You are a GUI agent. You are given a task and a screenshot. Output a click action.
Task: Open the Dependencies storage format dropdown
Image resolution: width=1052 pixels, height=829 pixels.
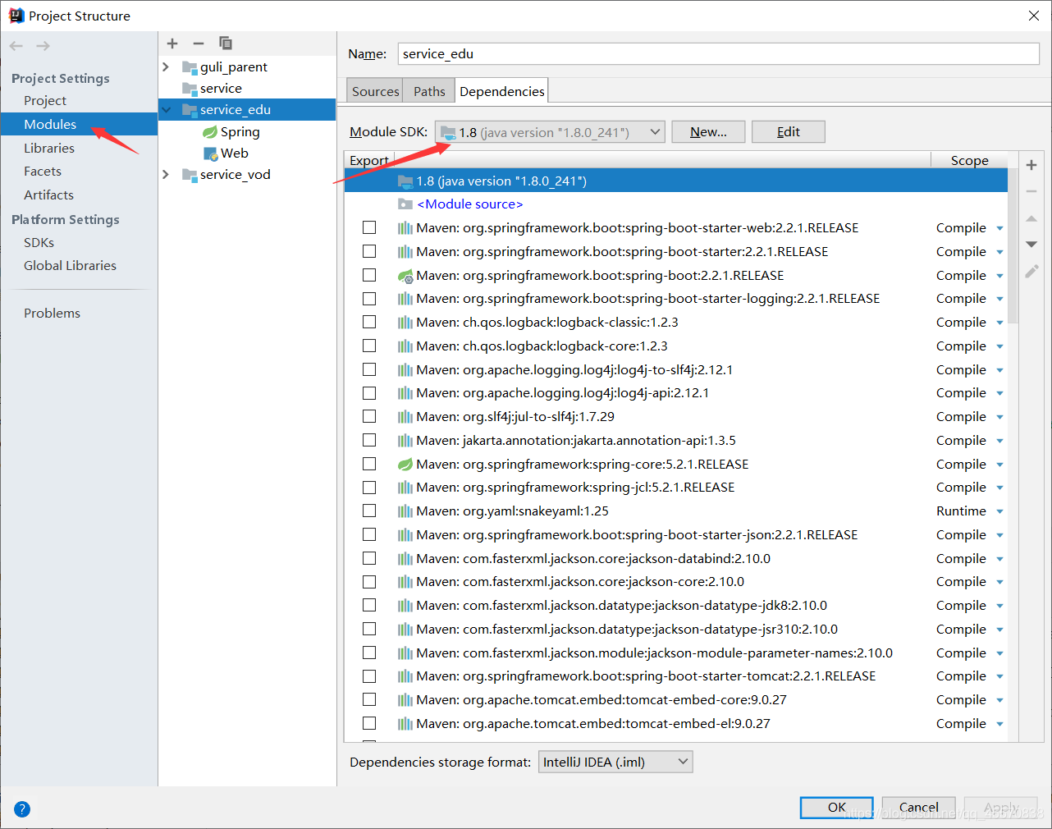click(x=615, y=761)
